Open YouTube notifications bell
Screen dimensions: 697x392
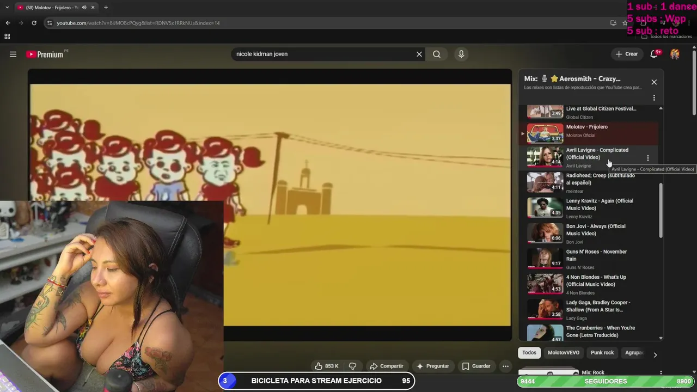(655, 54)
